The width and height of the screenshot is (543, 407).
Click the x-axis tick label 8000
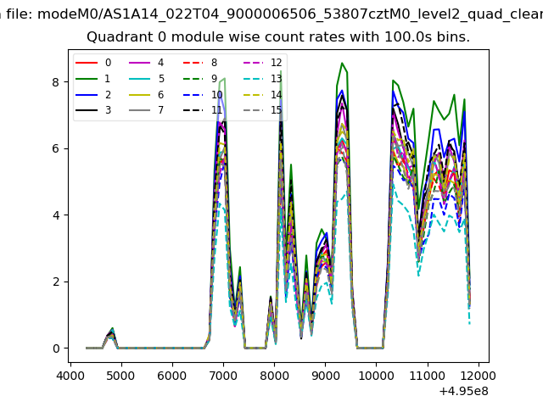click(x=274, y=376)
